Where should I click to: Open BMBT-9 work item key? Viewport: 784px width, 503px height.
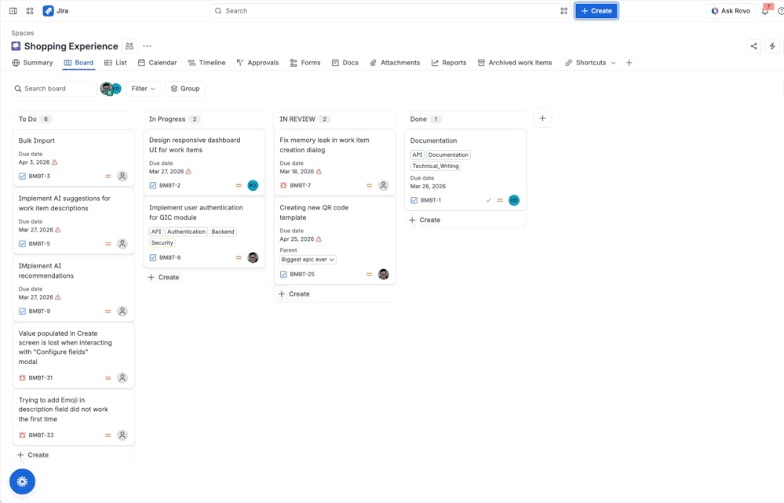(39, 311)
